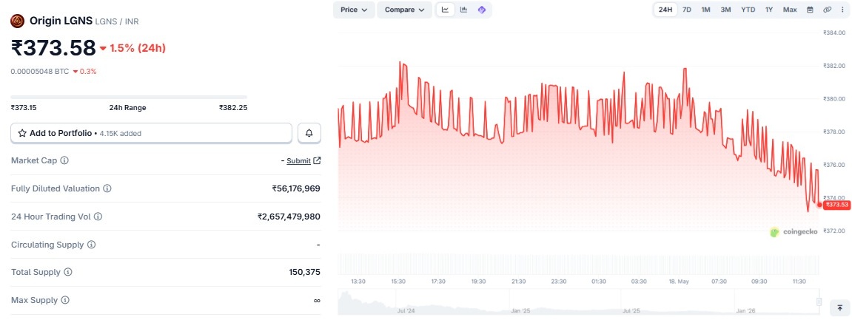Click the main price chart area
The height and width of the screenshot is (320, 852).
click(x=578, y=133)
